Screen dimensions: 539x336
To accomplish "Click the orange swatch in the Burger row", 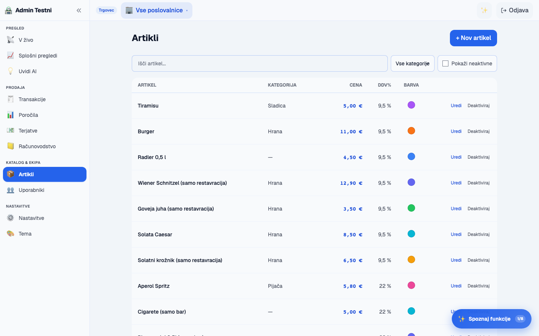I will (x=411, y=131).
